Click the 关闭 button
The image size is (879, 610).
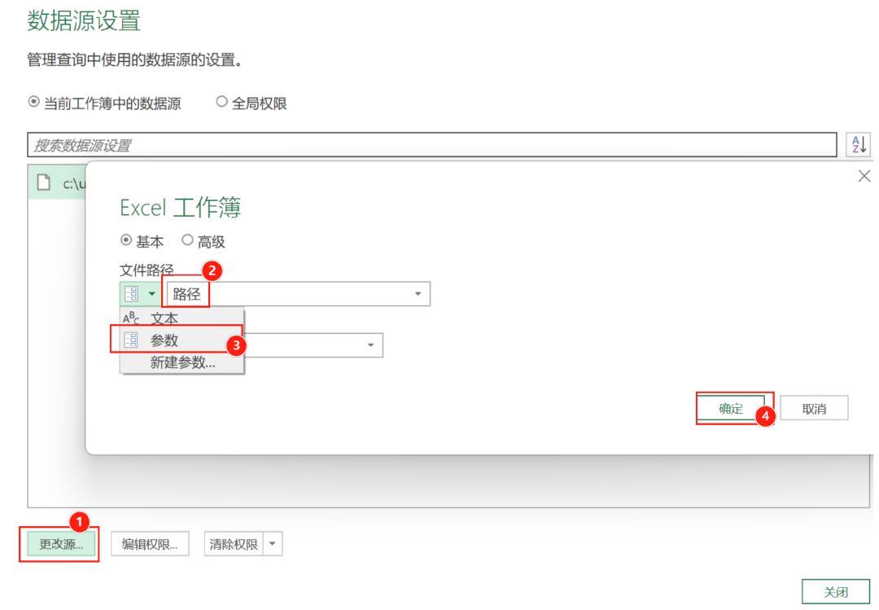pyautogui.click(x=835, y=592)
